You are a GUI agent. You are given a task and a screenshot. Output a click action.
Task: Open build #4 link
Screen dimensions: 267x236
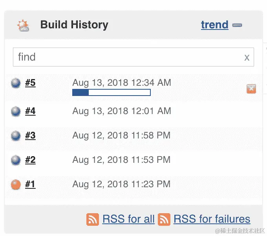pos(30,111)
